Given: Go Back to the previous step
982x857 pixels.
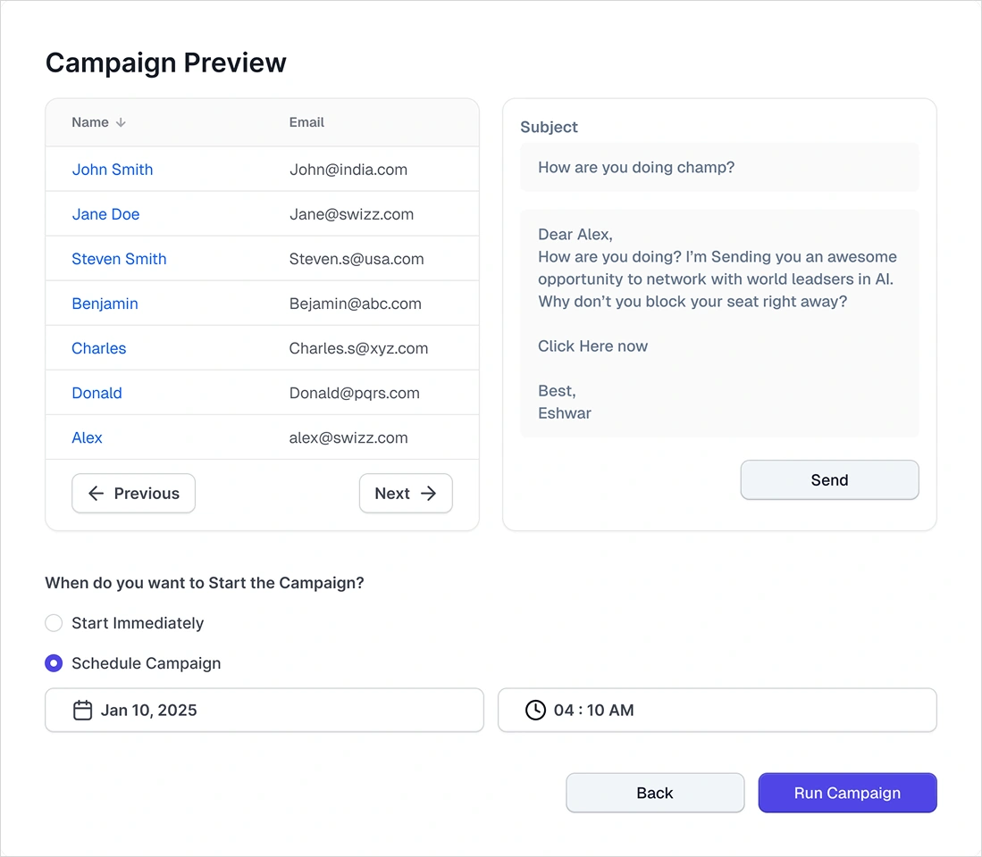Looking at the screenshot, I should point(655,793).
